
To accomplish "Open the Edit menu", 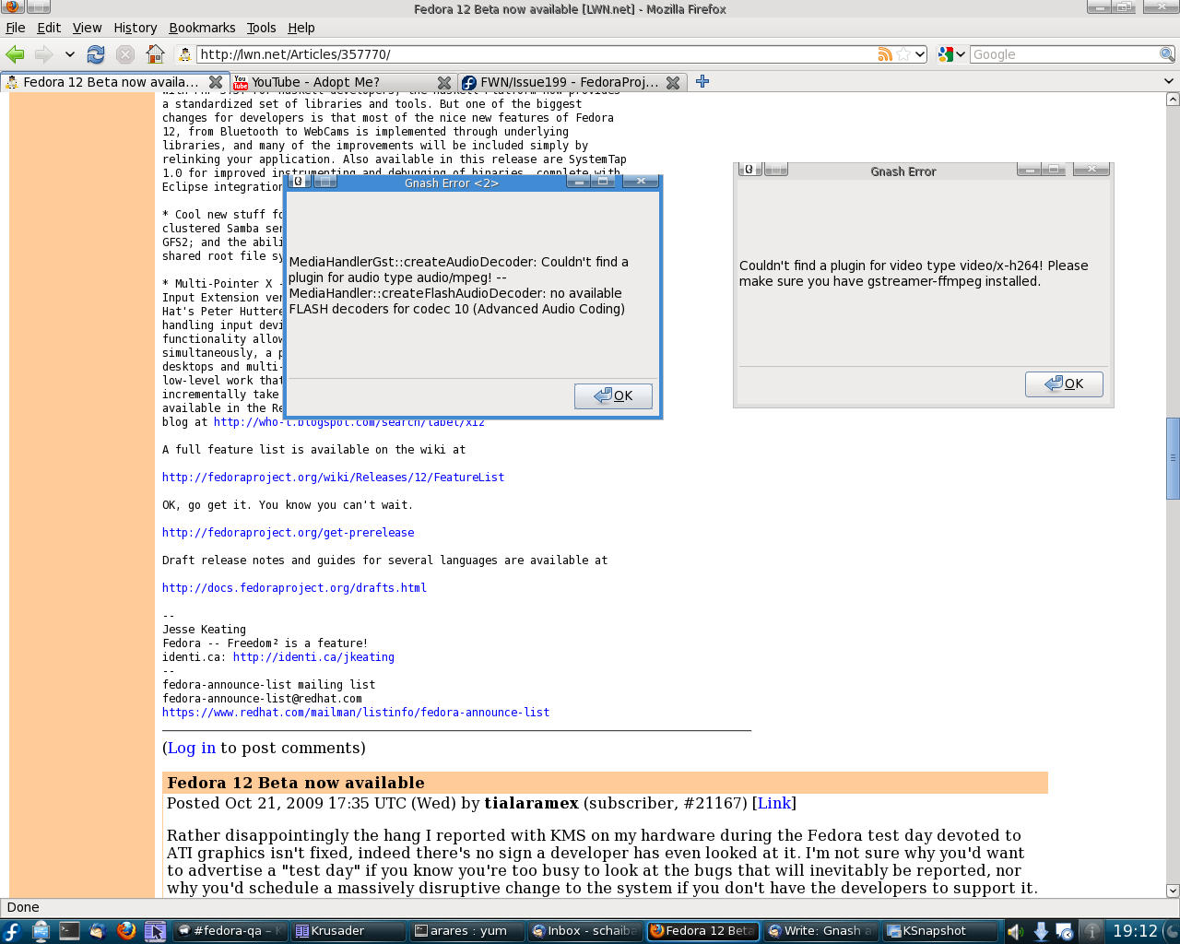I will (49, 28).
